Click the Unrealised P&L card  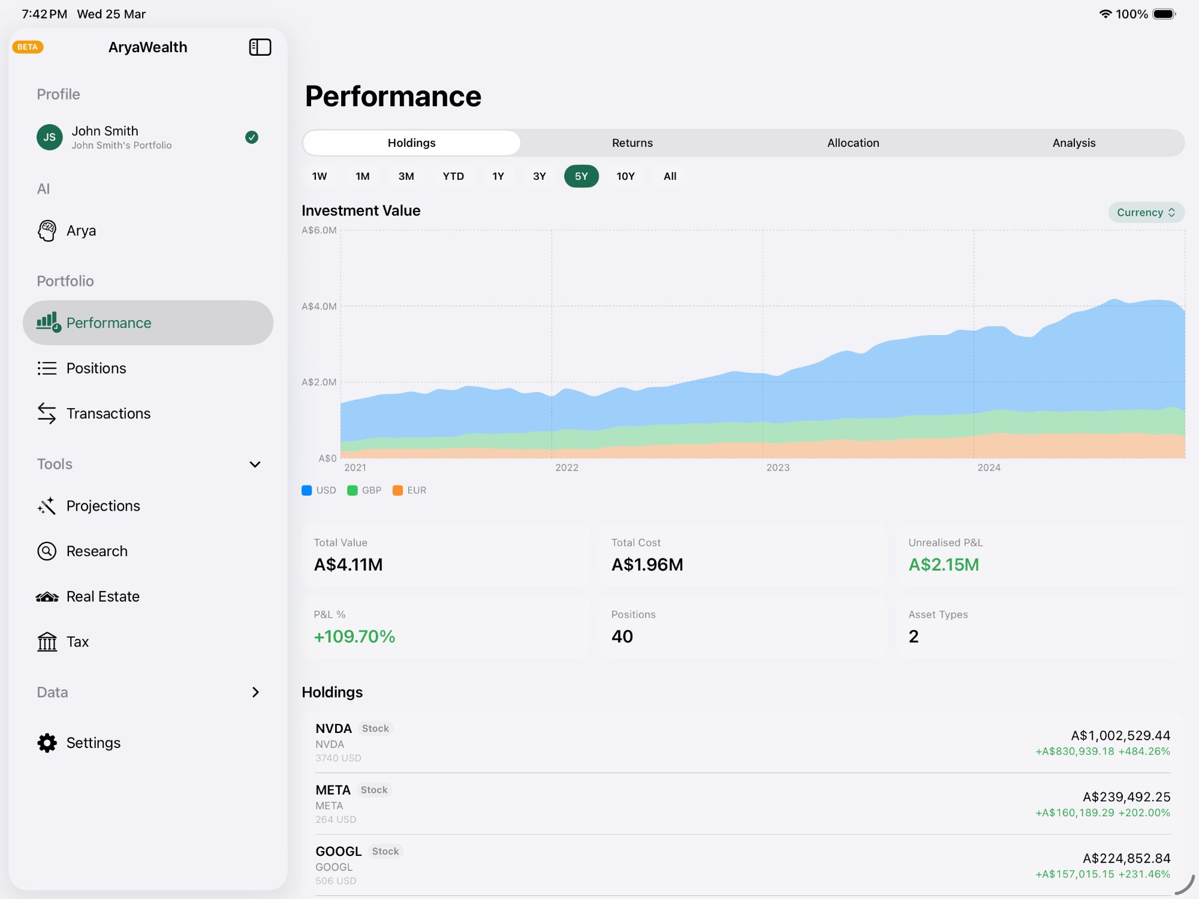pos(1040,555)
